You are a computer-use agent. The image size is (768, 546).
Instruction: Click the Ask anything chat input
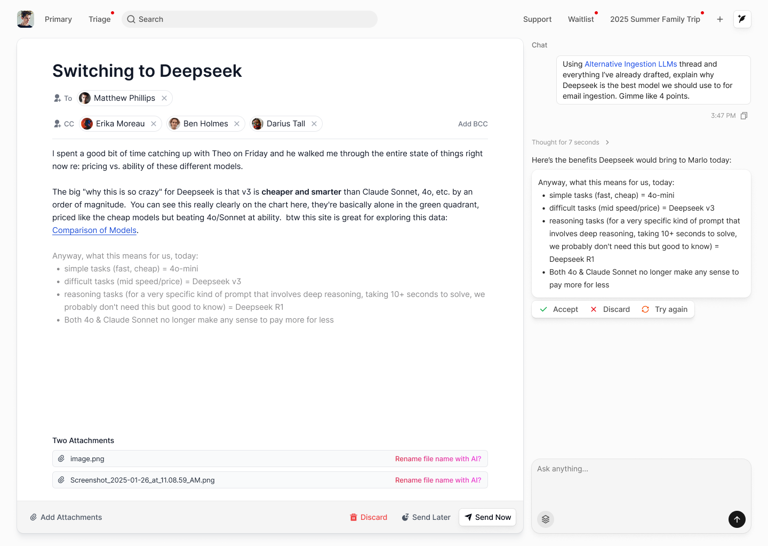click(x=641, y=496)
